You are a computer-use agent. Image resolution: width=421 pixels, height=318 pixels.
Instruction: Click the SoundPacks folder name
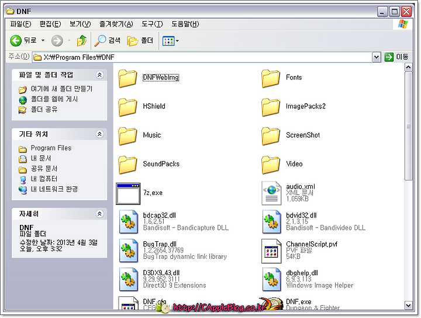pos(161,164)
